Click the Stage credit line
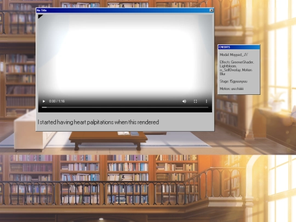Screen dimensions: 296x222 (x=234, y=81)
